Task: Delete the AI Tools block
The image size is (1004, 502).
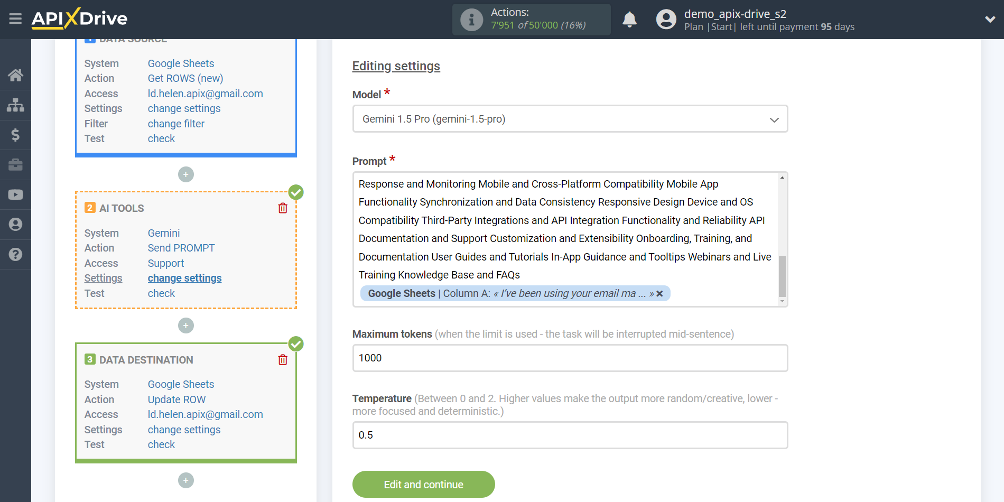Action: coord(283,208)
